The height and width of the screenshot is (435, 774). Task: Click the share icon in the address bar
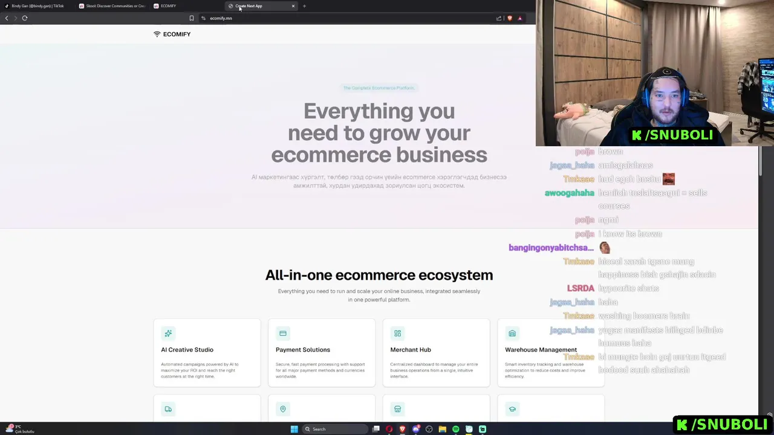(499, 18)
